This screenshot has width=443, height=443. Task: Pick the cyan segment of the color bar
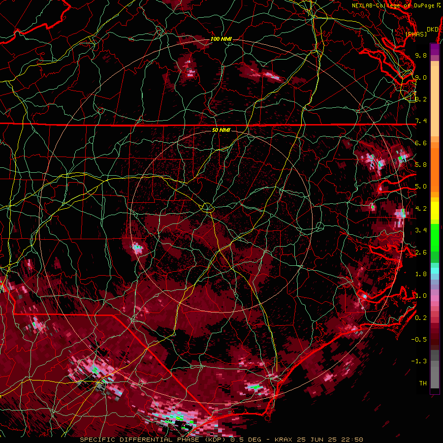click(x=435, y=270)
